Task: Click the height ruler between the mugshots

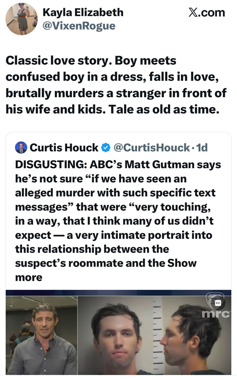Action: click(157, 334)
